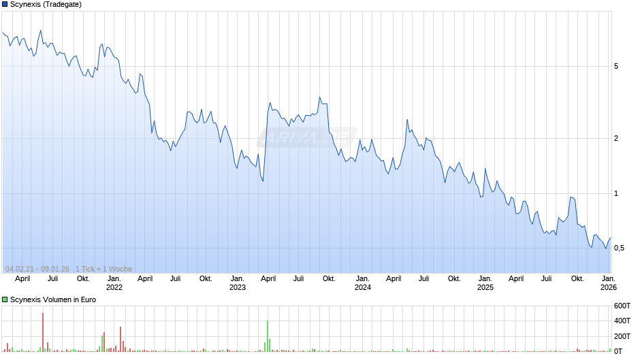640x358 pixels.
Task: Click the 'Jan. 2024' time axis label
Action: click(x=362, y=283)
